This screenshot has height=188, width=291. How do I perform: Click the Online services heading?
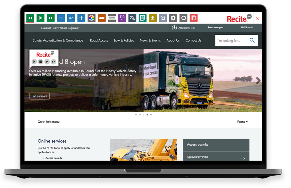[52, 141]
